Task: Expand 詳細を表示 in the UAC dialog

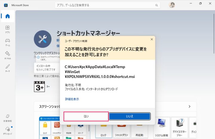Action: click(72, 99)
